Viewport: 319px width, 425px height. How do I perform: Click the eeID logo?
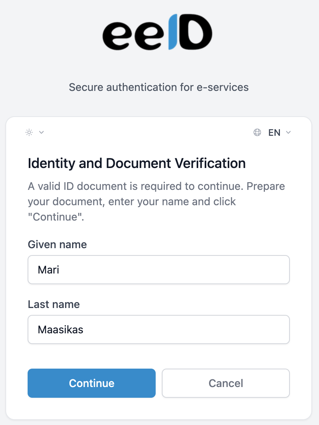pos(157,33)
